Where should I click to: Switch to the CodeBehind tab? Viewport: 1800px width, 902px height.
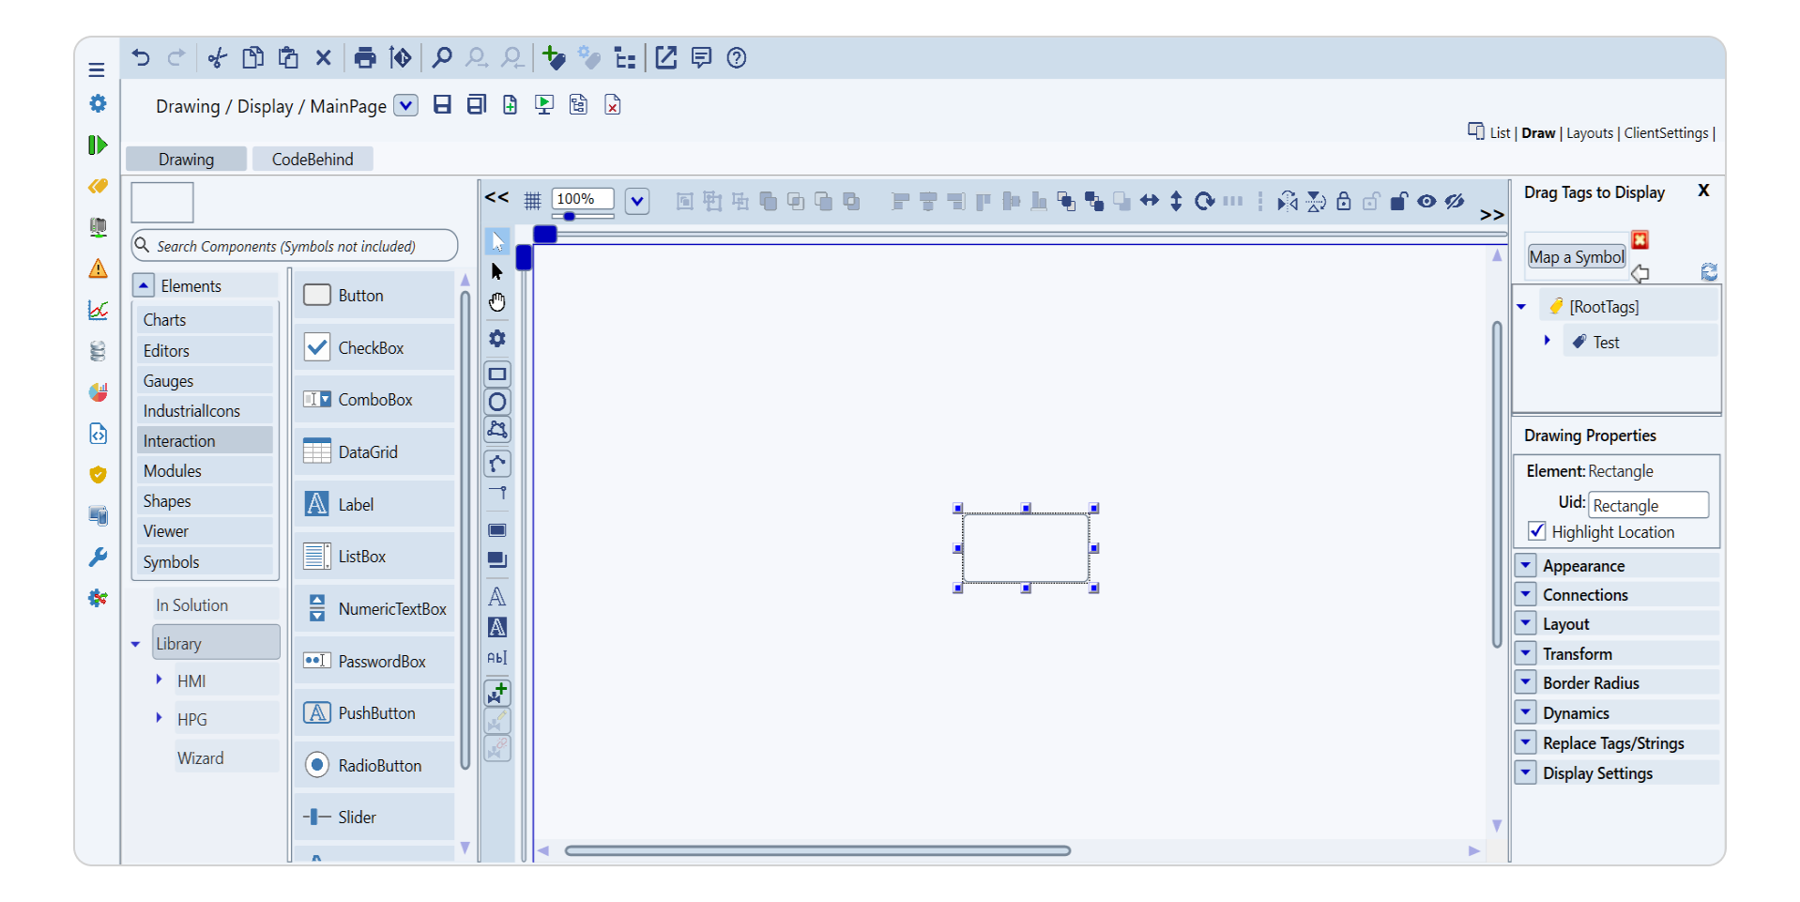point(313,160)
